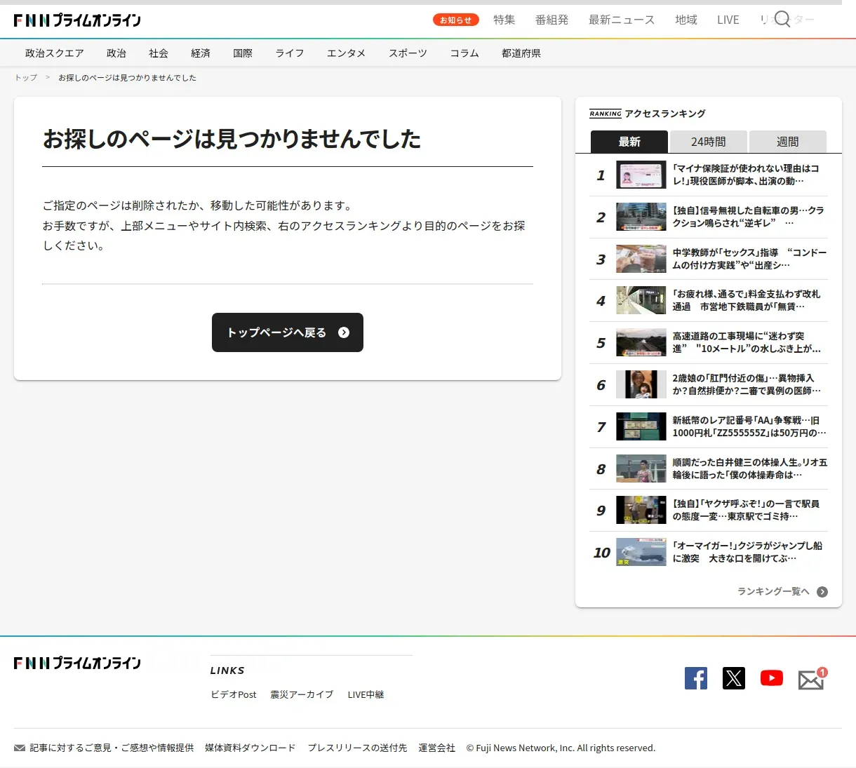Click the search magnifier icon in header

coord(782,19)
